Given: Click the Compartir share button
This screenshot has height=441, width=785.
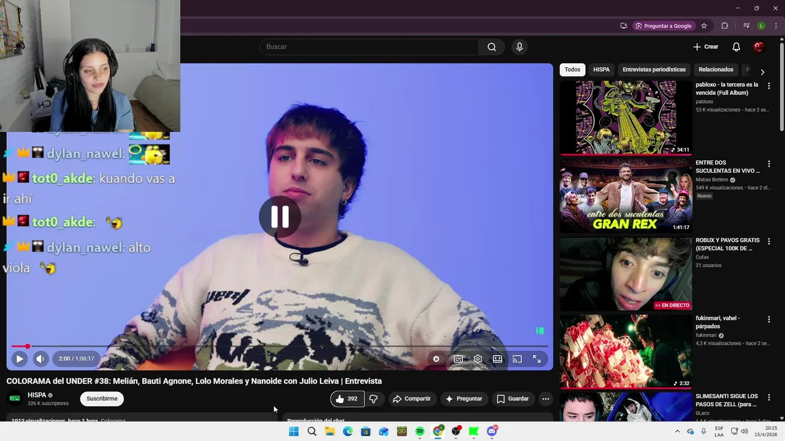Looking at the screenshot, I should click(412, 399).
